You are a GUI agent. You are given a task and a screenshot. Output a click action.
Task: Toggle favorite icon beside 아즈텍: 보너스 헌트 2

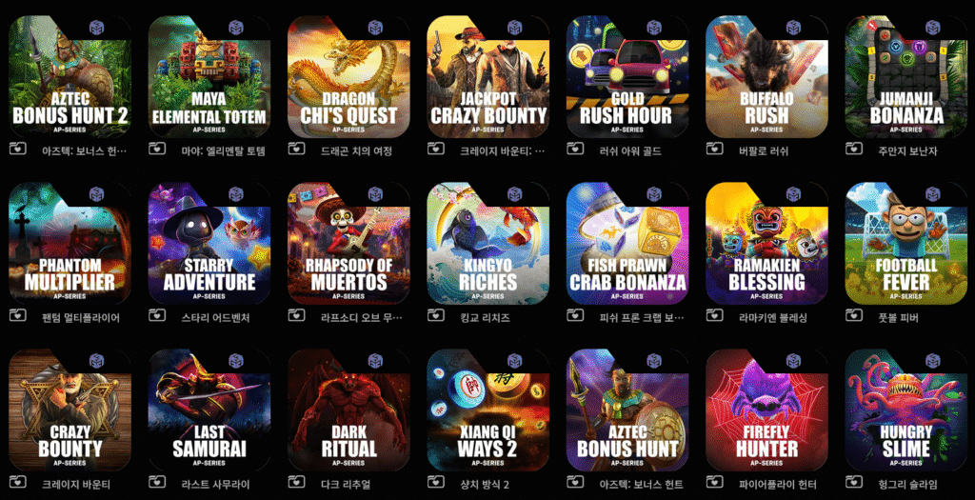click(x=17, y=149)
